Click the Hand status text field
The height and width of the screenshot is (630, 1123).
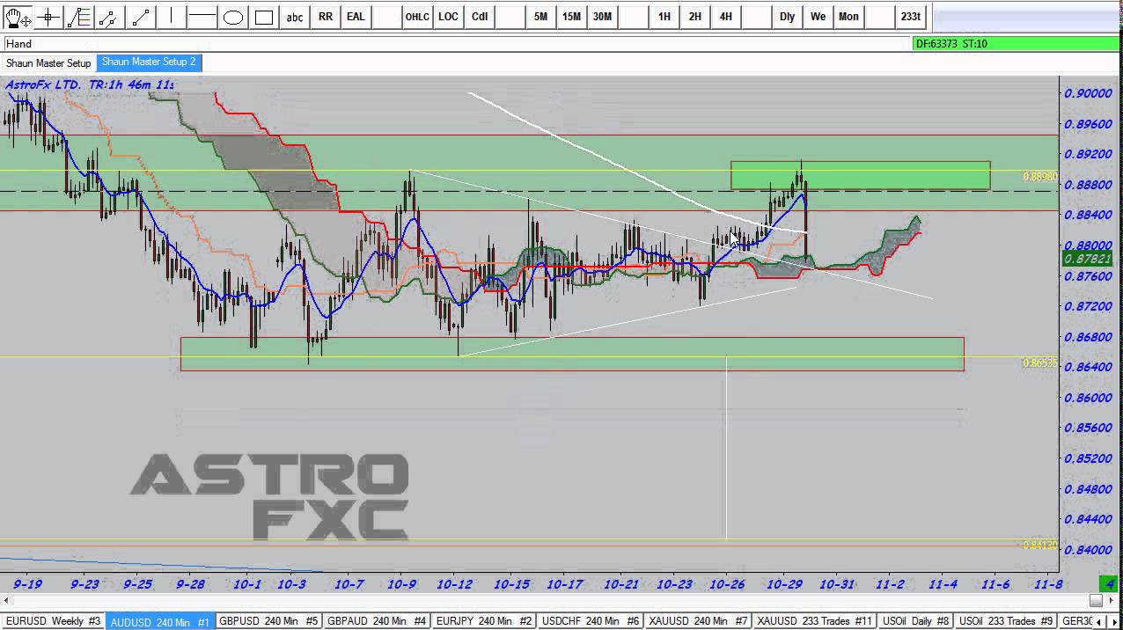pyautogui.click(x=456, y=43)
